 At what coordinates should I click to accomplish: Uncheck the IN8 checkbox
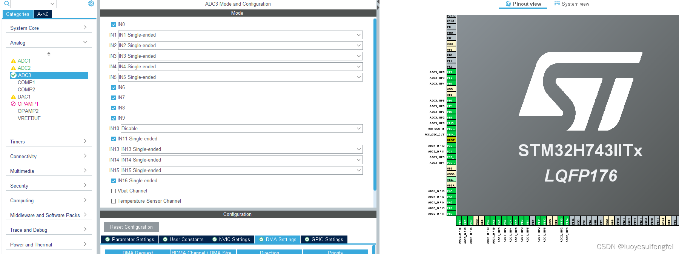(x=114, y=108)
